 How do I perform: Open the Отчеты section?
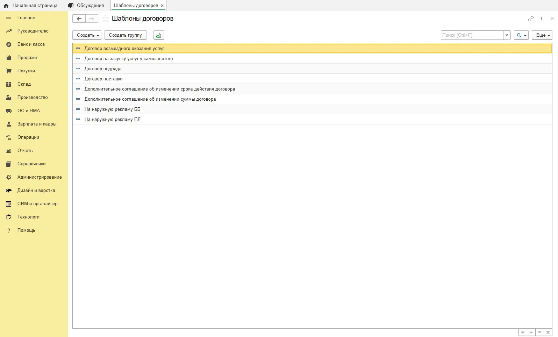click(x=34, y=151)
